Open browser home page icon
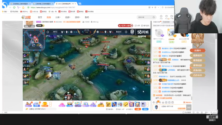The image size is (222, 125). (x=23, y=7)
